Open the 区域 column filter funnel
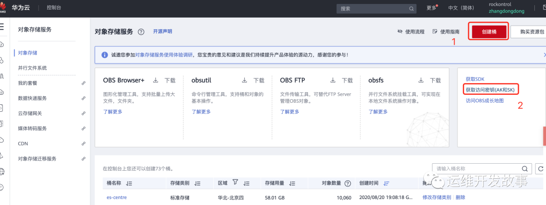 [236, 182]
